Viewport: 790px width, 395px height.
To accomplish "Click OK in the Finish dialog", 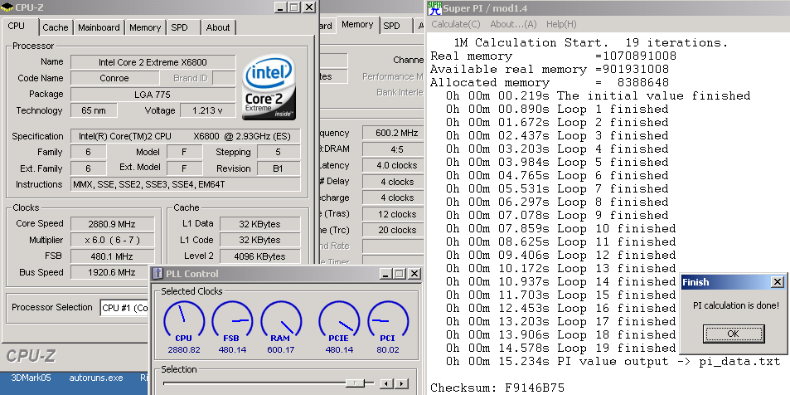I will point(733,334).
